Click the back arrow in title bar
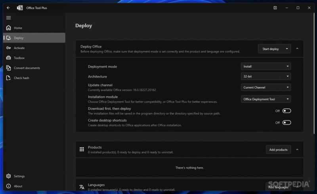317x194 pixels. 8,8
